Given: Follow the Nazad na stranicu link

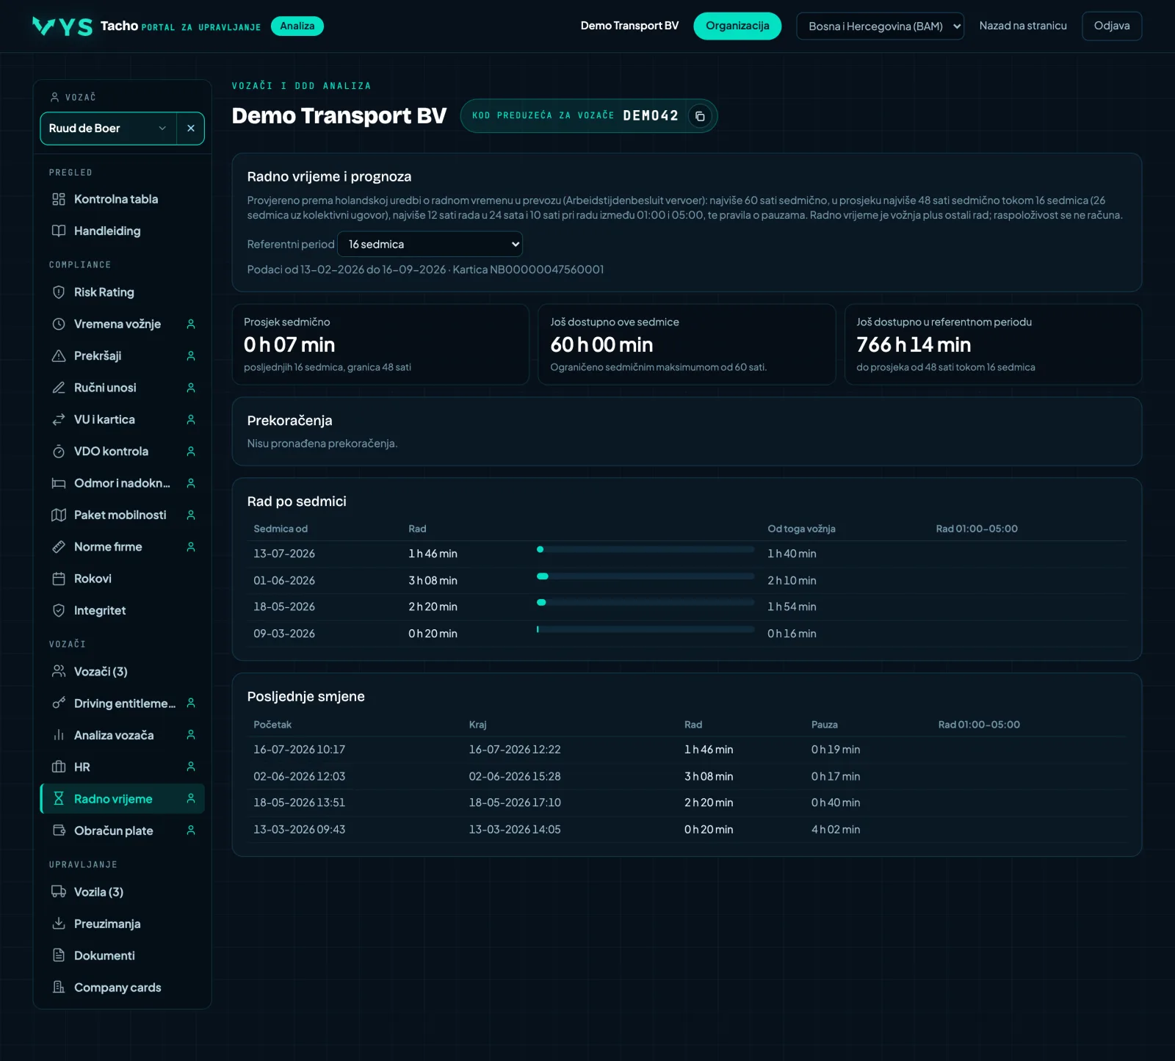Looking at the screenshot, I should (x=1023, y=26).
